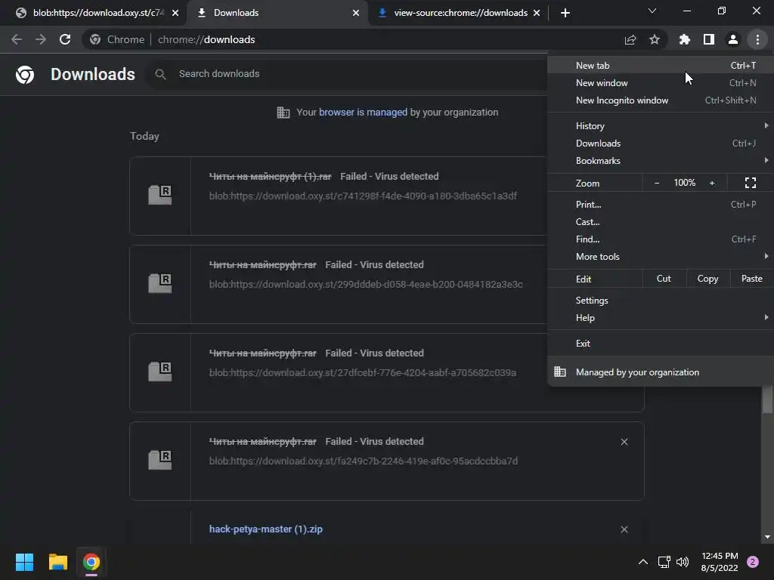Enter fullscreen mode from Zoom row
The width and height of the screenshot is (774, 580).
[x=751, y=183]
